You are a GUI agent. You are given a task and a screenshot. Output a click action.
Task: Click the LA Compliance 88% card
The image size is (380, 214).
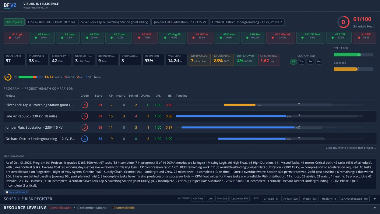pyautogui.click(x=223, y=60)
